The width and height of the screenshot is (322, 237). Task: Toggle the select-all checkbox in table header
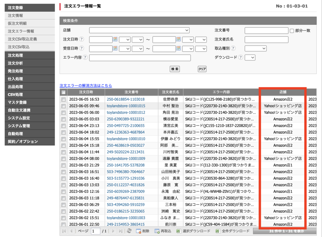[64, 92]
